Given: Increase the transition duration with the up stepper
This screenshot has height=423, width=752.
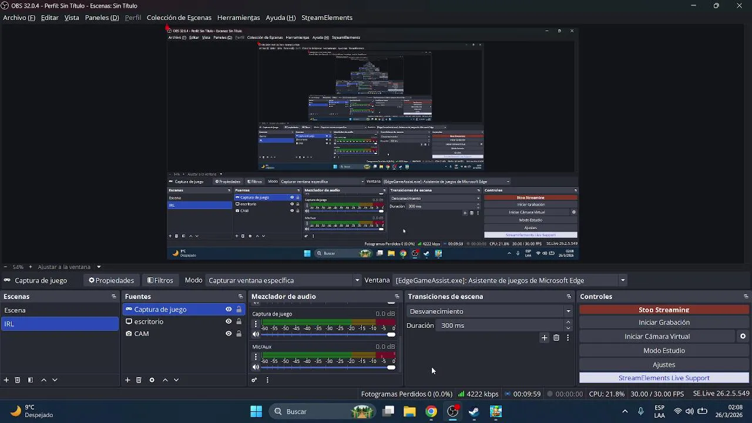Looking at the screenshot, I should point(568,323).
